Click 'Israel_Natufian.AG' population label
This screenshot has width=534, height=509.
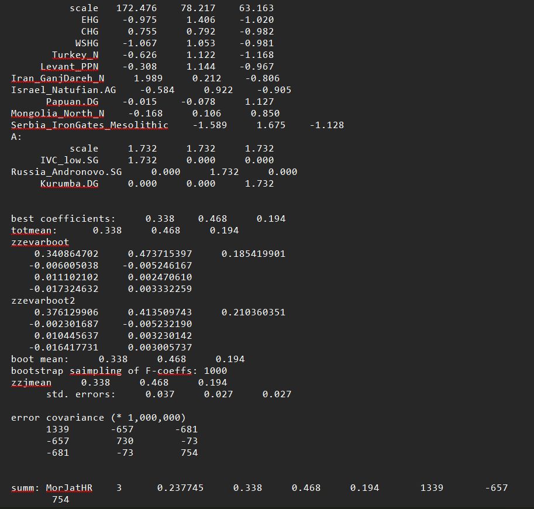(x=63, y=90)
